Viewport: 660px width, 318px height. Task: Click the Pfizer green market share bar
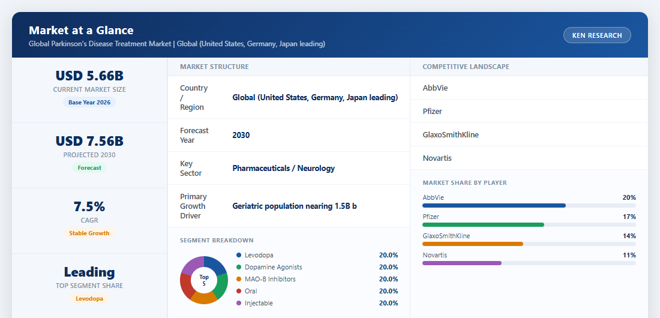[483, 225]
